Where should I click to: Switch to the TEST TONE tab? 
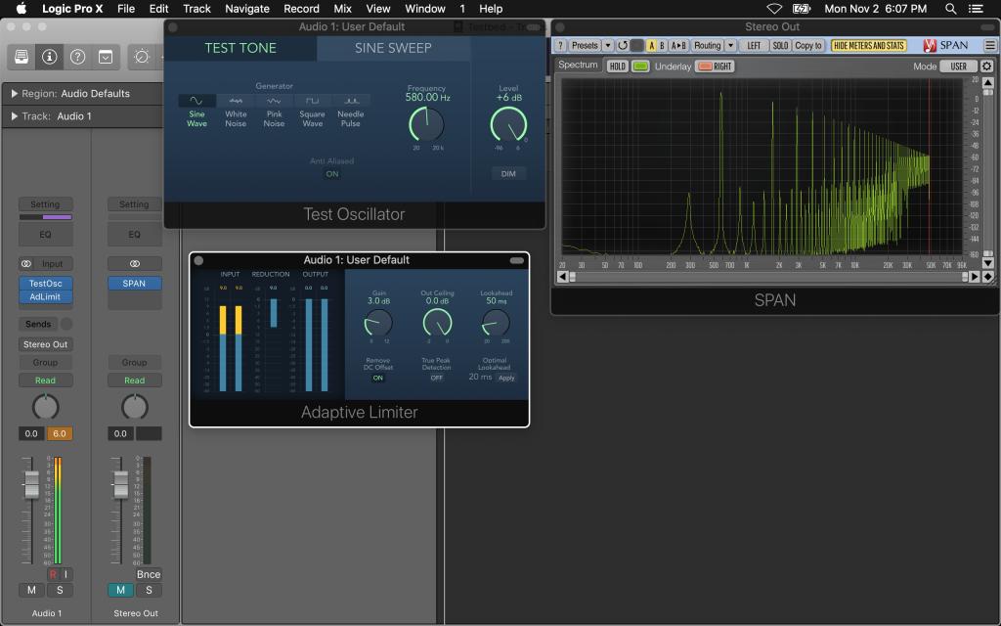click(240, 48)
